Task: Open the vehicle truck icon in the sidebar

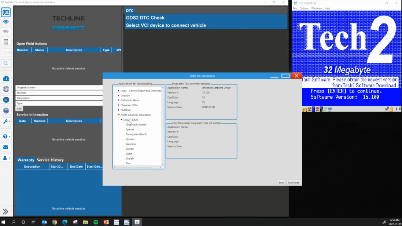Action: tap(5, 31)
